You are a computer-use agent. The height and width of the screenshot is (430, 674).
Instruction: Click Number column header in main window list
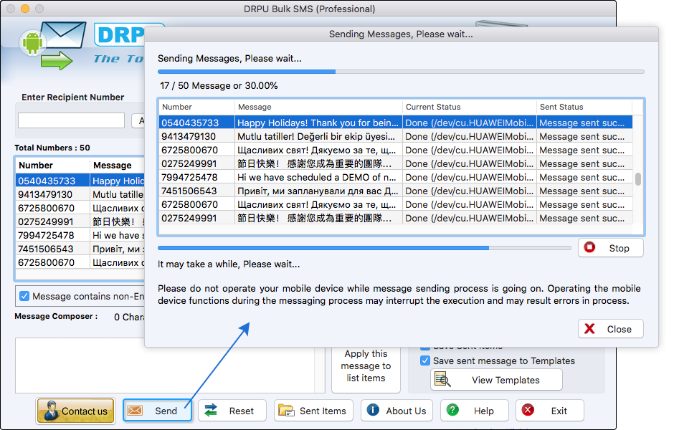(x=52, y=166)
